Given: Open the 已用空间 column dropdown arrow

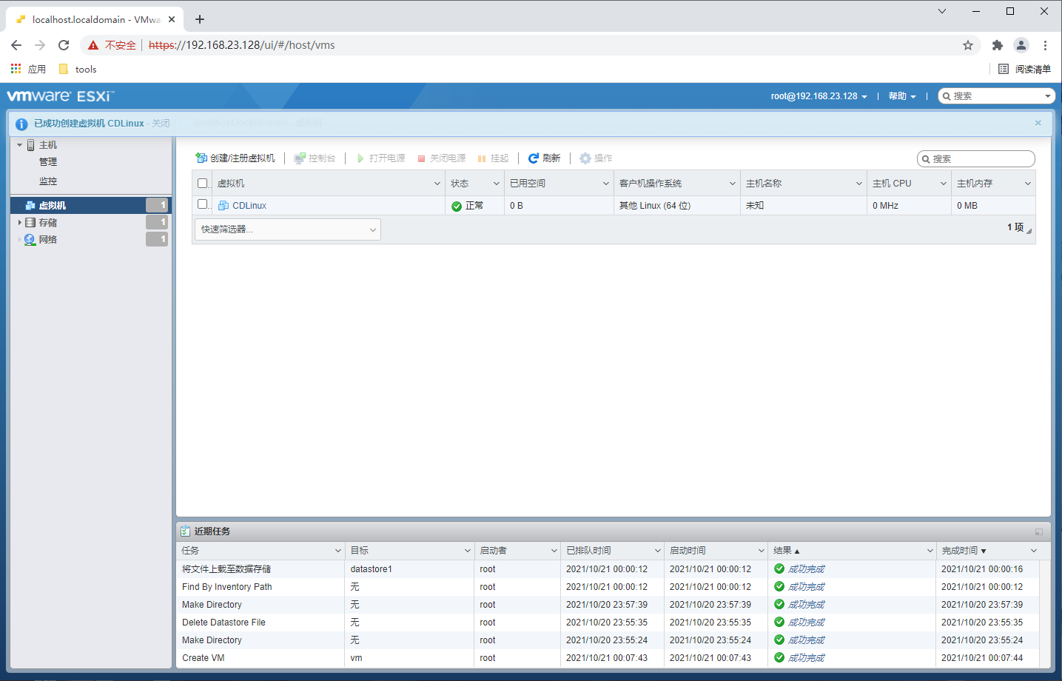Looking at the screenshot, I should (x=606, y=184).
